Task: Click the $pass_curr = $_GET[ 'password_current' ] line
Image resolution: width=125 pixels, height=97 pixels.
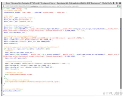Action: tap(19, 18)
